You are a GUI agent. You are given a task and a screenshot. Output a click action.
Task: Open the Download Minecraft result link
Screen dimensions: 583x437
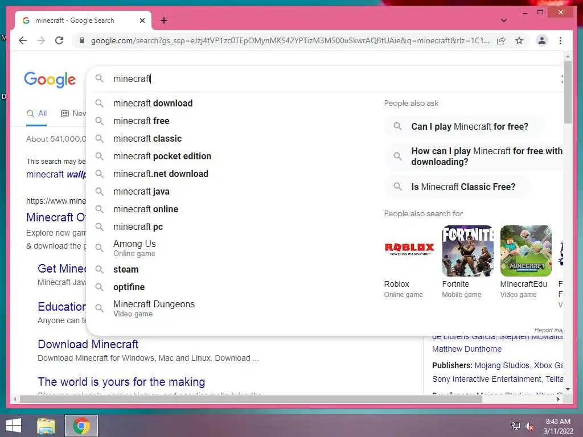[88, 344]
